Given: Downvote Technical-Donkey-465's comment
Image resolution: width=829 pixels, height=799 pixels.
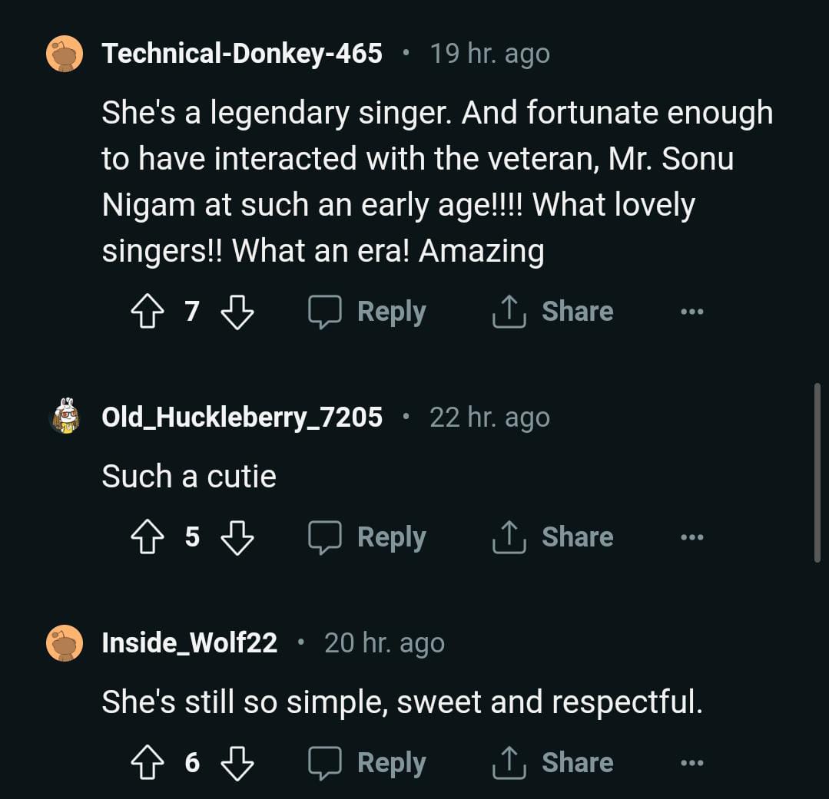Looking at the screenshot, I should point(237,312).
